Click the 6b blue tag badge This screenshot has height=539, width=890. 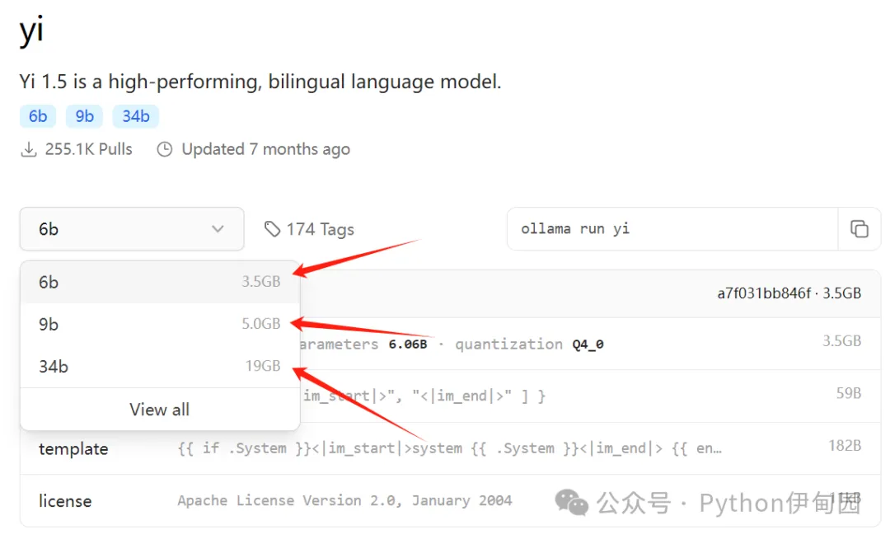coord(38,116)
